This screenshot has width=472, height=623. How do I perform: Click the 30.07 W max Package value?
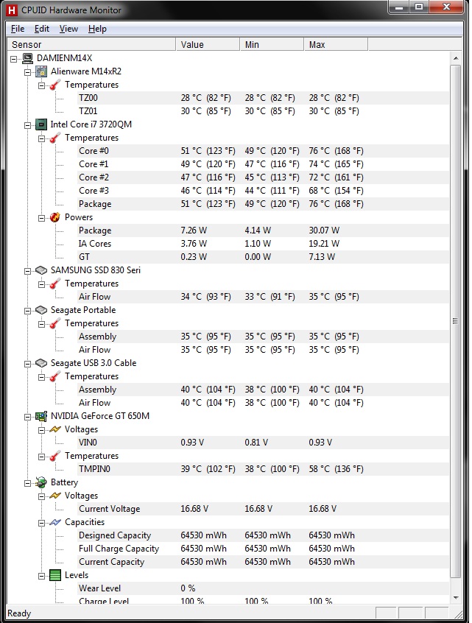324,230
